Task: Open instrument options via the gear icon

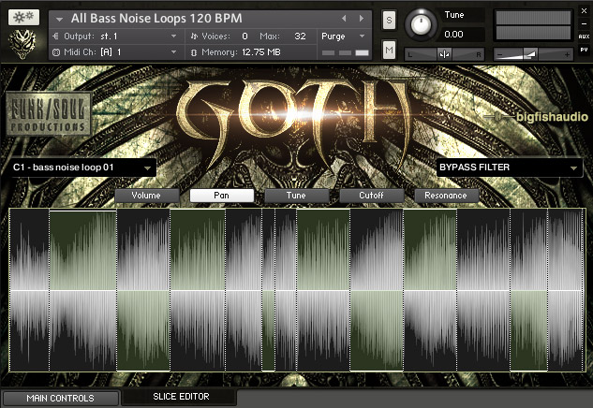Action: pyautogui.click(x=23, y=17)
